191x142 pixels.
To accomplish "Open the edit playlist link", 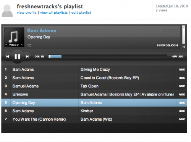I will point(81,13).
